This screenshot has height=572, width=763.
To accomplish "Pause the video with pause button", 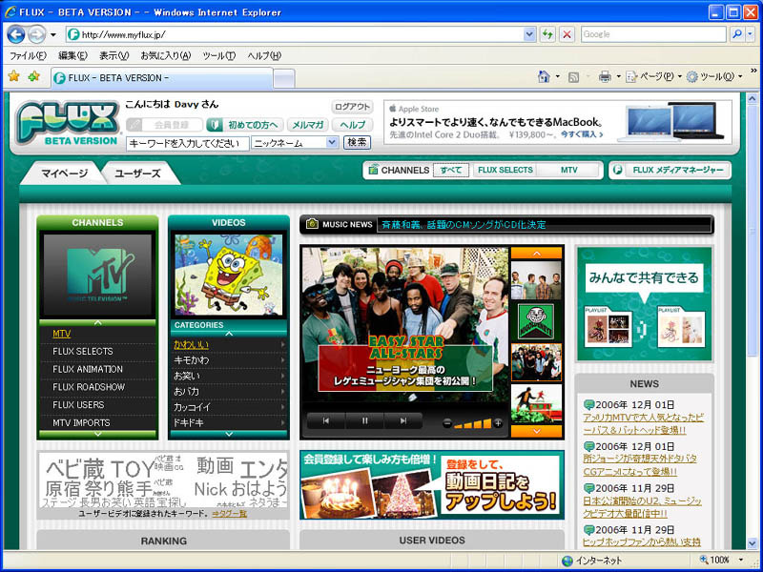I will (x=365, y=421).
